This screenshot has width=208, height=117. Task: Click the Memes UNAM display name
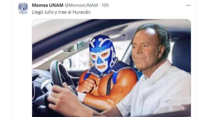click(x=48, y=5)
